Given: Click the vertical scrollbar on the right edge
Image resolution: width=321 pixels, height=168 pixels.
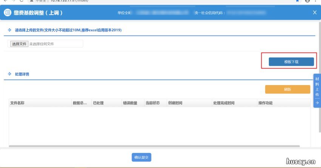Looking at the screenshot, I should click(x=320, y=77).
